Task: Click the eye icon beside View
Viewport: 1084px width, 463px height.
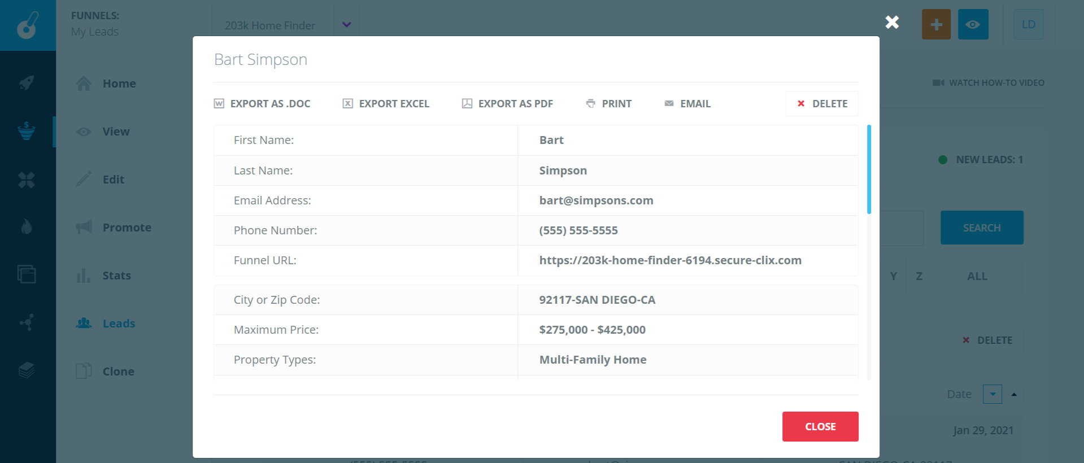Action: point(84,132)
